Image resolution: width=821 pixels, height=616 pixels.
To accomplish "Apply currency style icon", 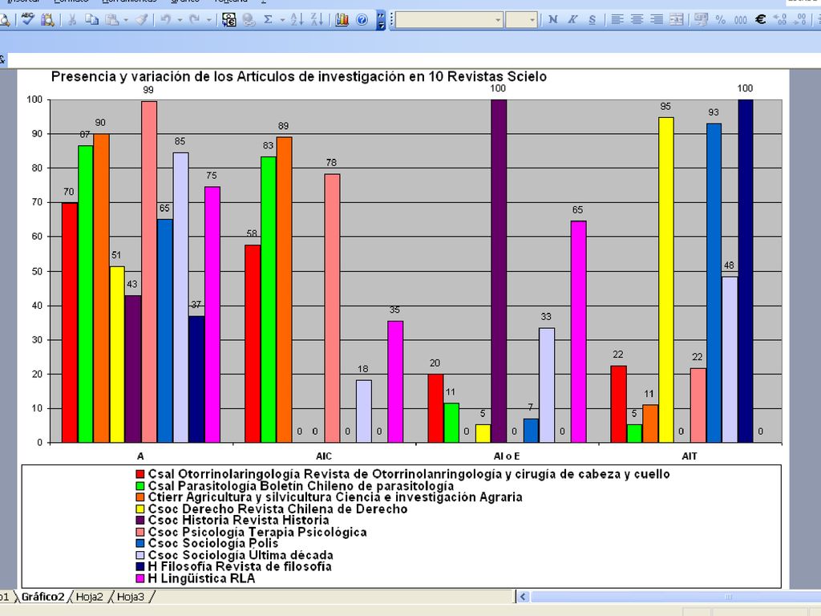I will [701, 20].
